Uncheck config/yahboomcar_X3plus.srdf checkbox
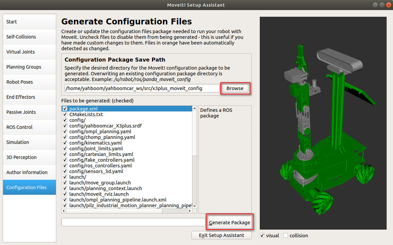This screenshot has height=245, width=393. click(x=65, y=126)
